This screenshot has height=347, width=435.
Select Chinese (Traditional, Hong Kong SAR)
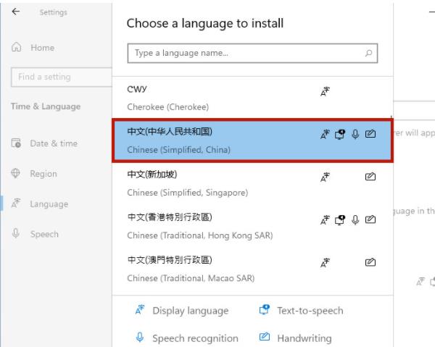[252, 226]
